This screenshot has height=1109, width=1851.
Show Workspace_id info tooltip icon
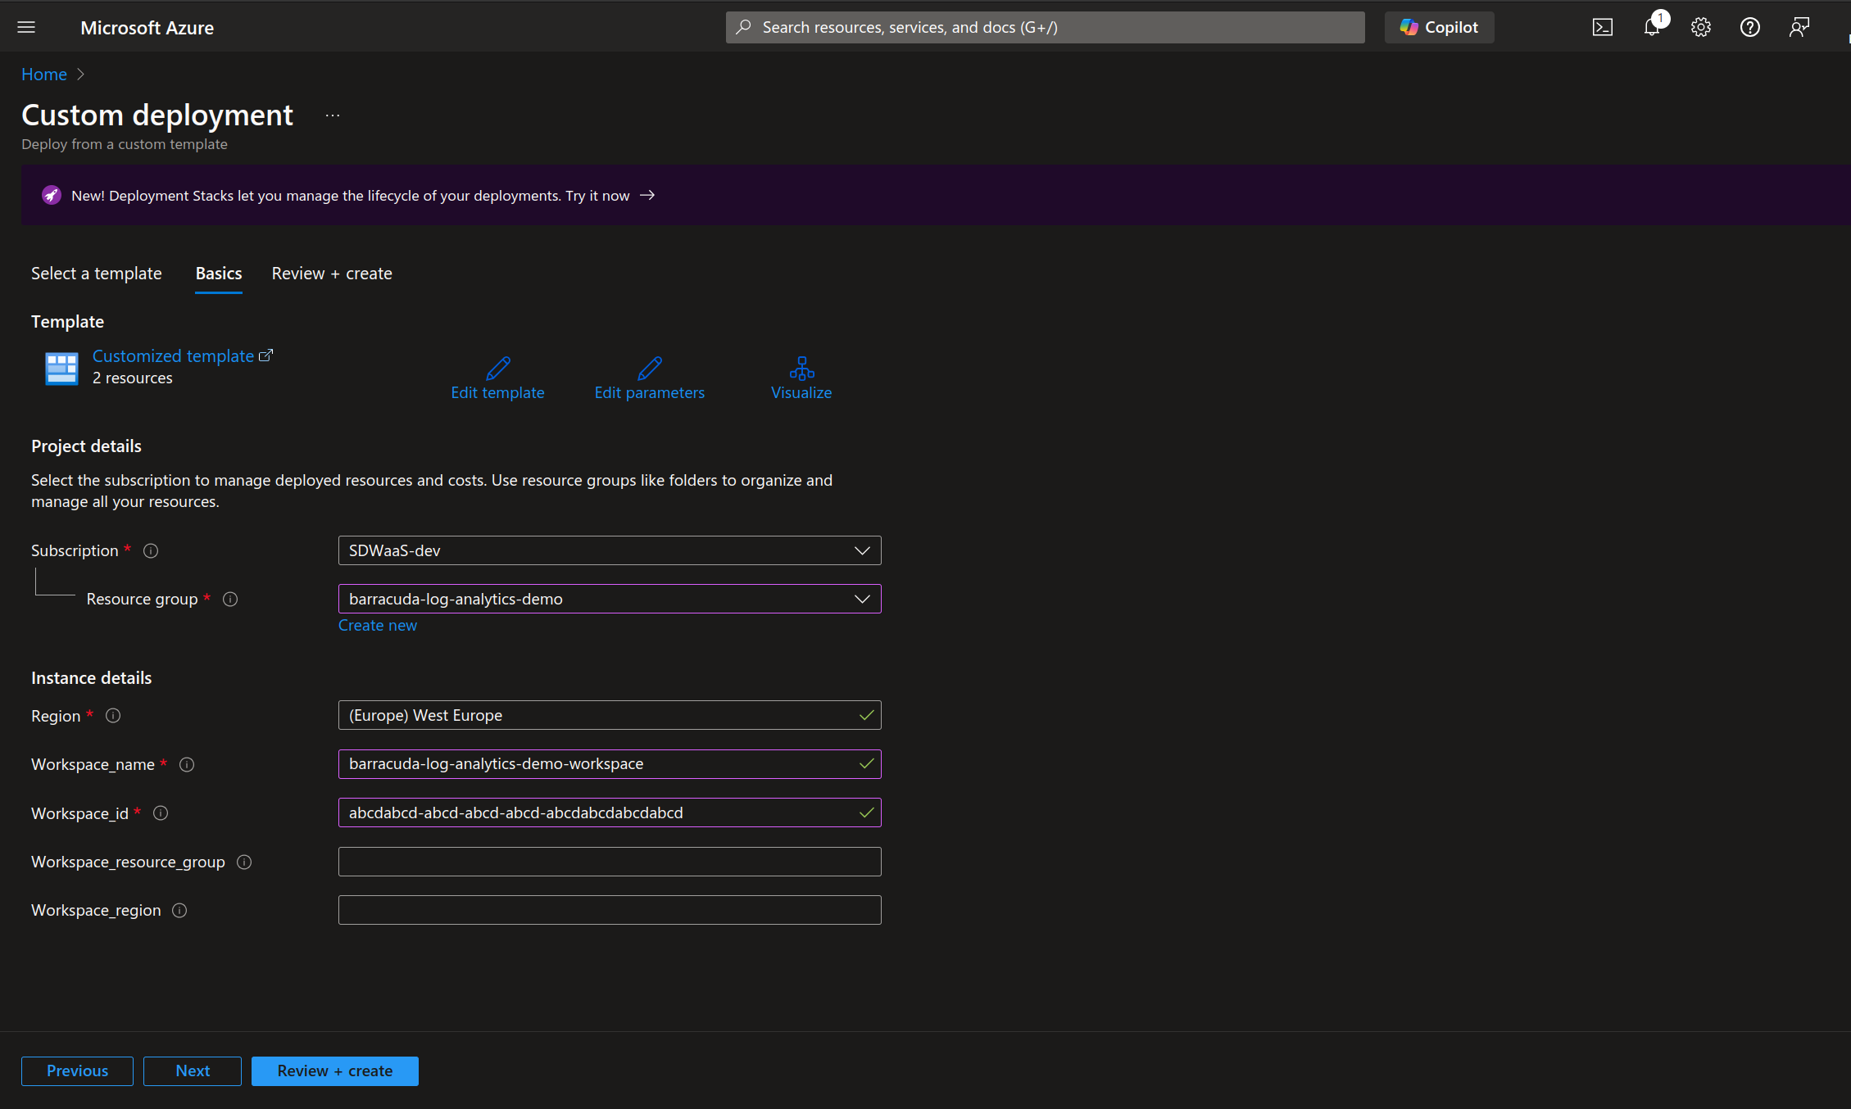161,813
